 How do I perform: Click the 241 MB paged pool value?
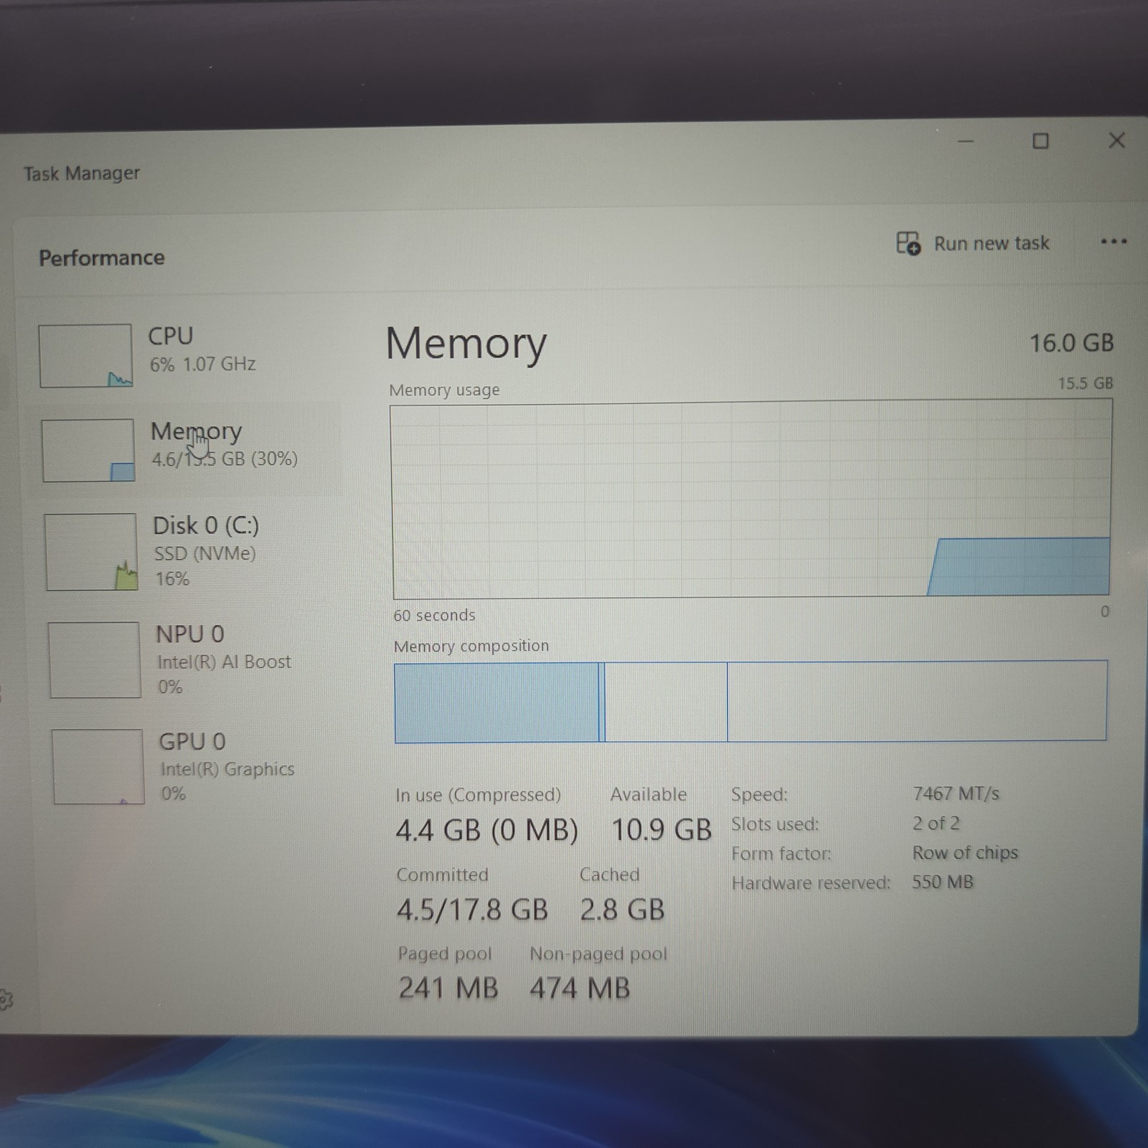tap(448, 988)
